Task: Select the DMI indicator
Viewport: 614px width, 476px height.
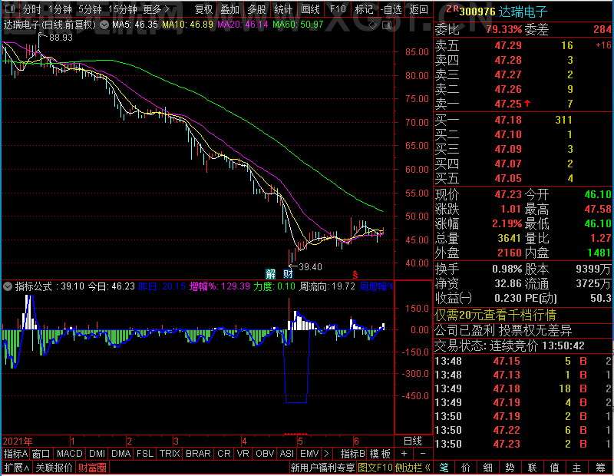Action: click(x=97, y=454)
